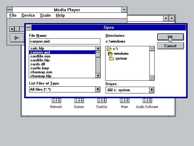Viewport: 194px width, 146px height.
Task: Open the Open dialog control menu box
Action: coord(29,27)
